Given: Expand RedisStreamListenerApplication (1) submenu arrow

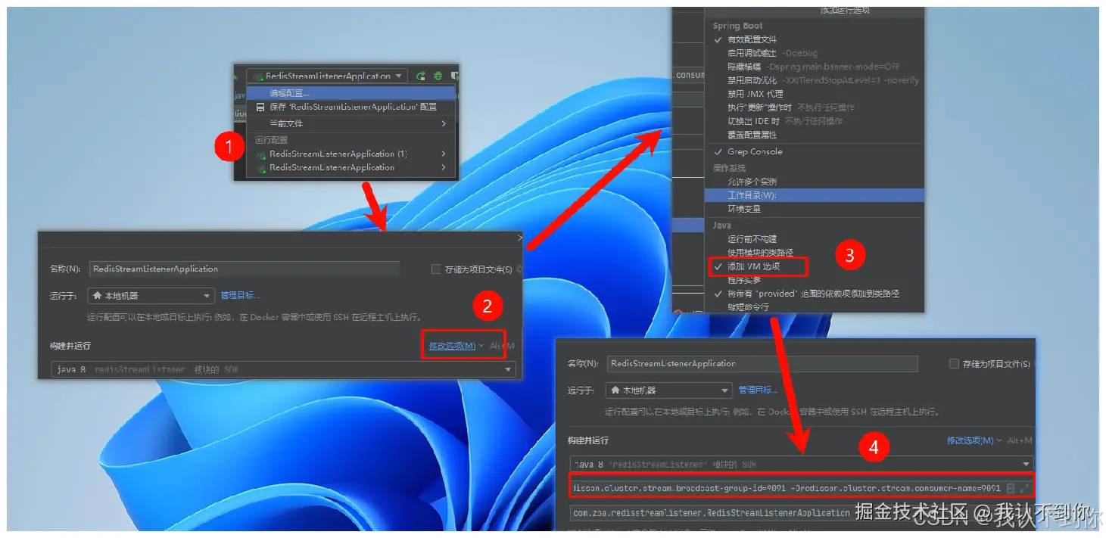Looking at the screenshot, I should pos(444,154).
